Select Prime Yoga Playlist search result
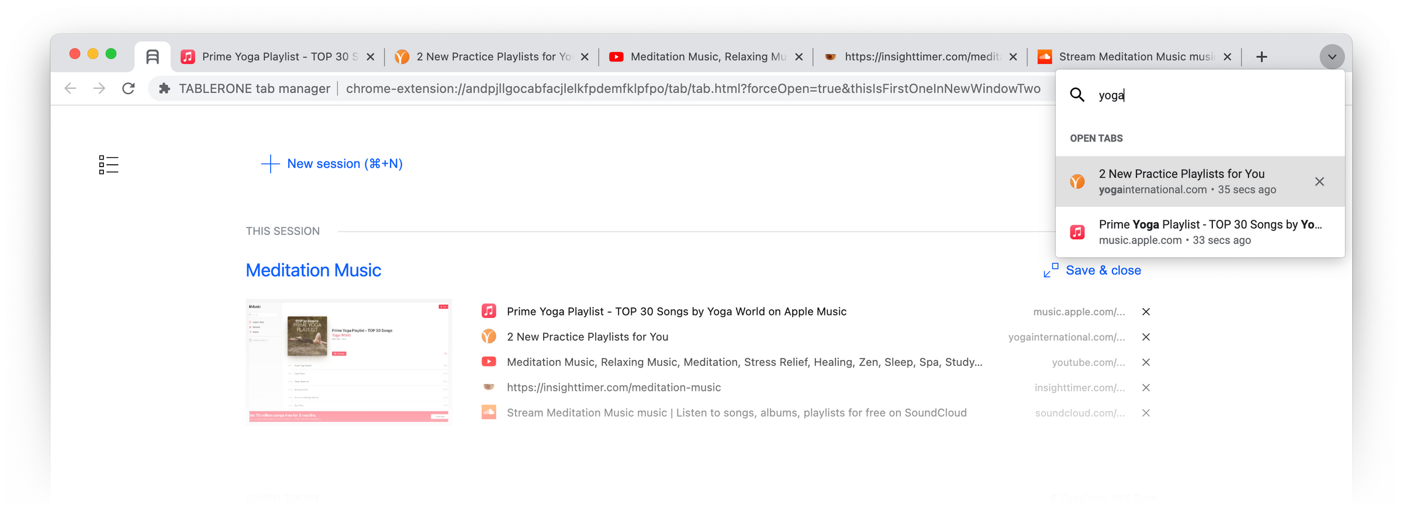Viewport: 1403px width, 526px height. (1200, 232)
